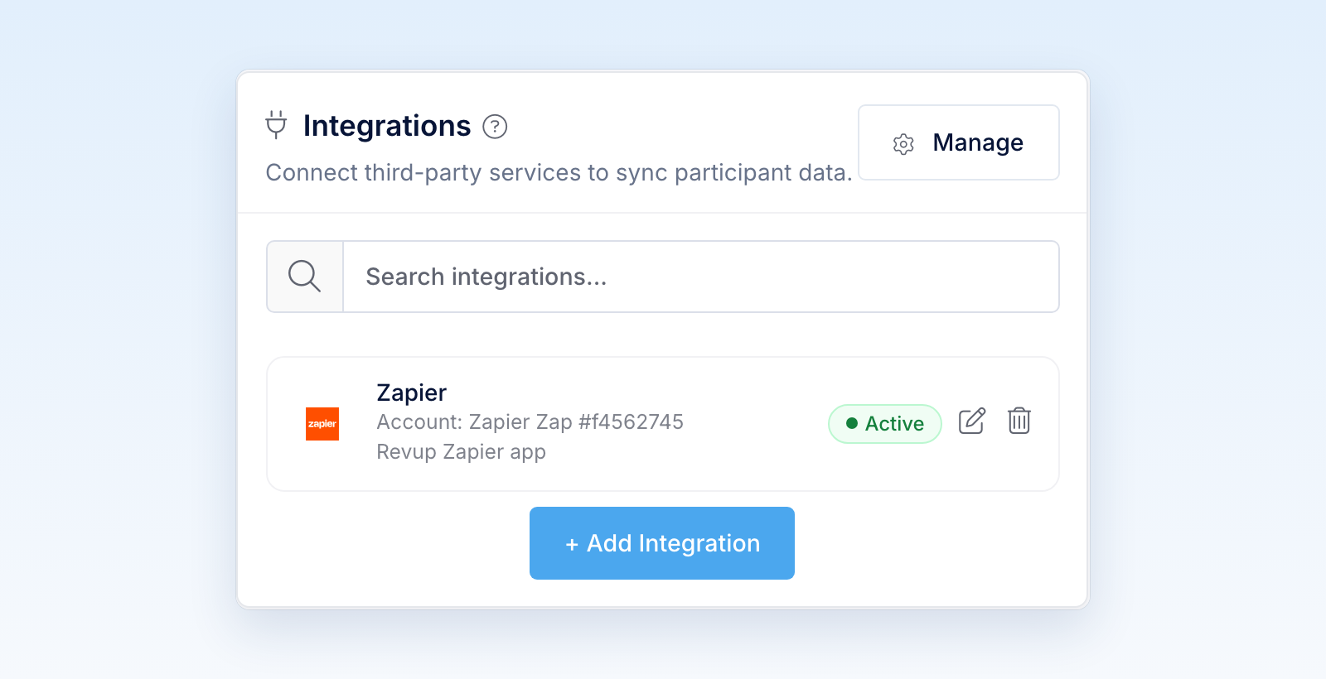Click the 'Revup Zapier app' text

coord(462,452)
